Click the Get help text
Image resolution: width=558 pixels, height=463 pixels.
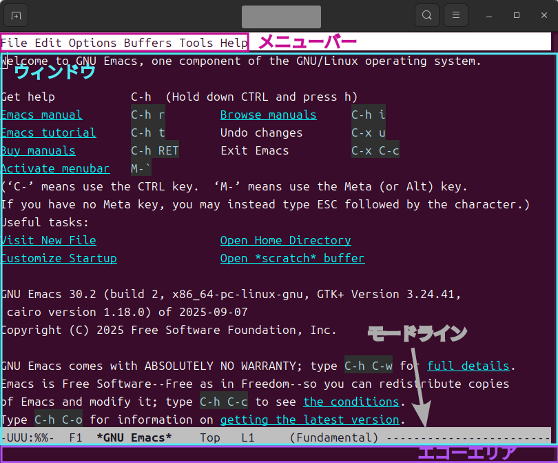pyautogui.click(x=28, y=97)
